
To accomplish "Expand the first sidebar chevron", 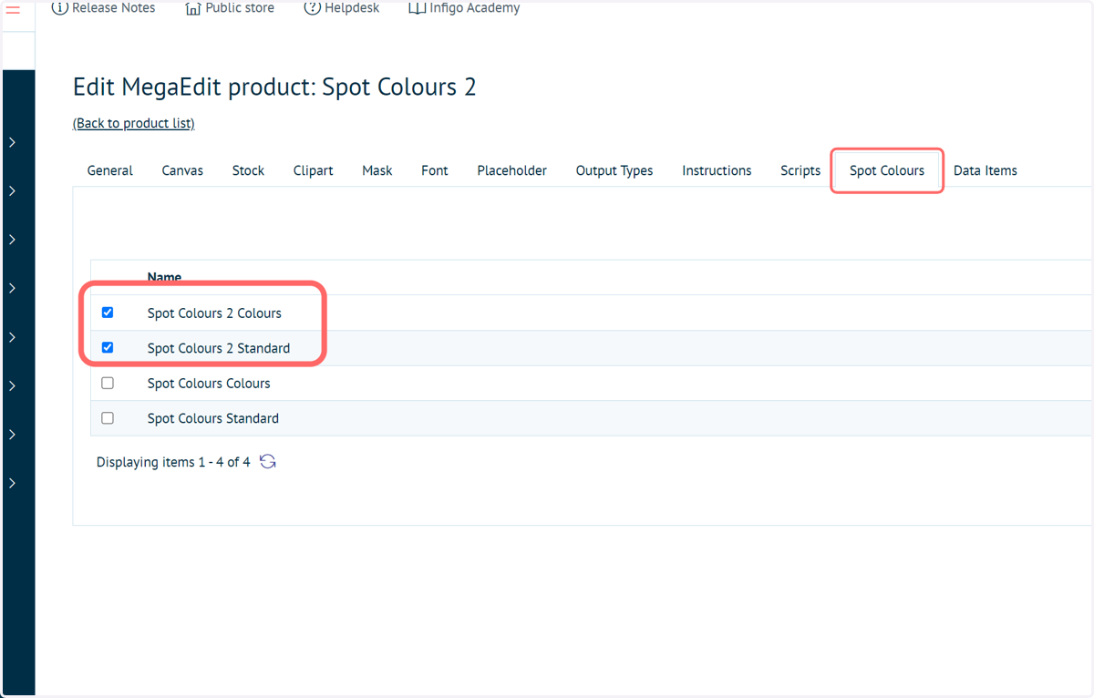I will [x=12, y=142].
